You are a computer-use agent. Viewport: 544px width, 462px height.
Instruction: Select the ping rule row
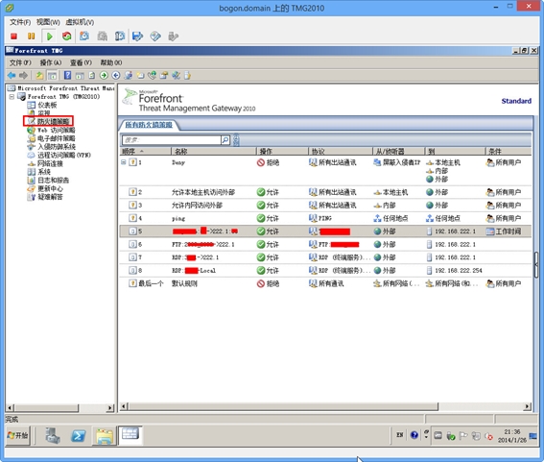[325, 218]
